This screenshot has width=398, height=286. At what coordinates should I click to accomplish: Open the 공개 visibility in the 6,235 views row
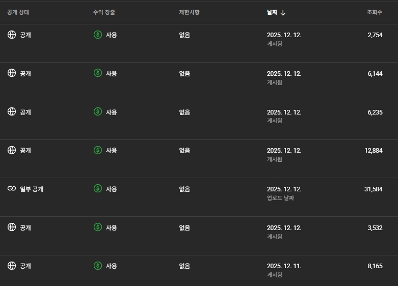[x=25, y=112]
